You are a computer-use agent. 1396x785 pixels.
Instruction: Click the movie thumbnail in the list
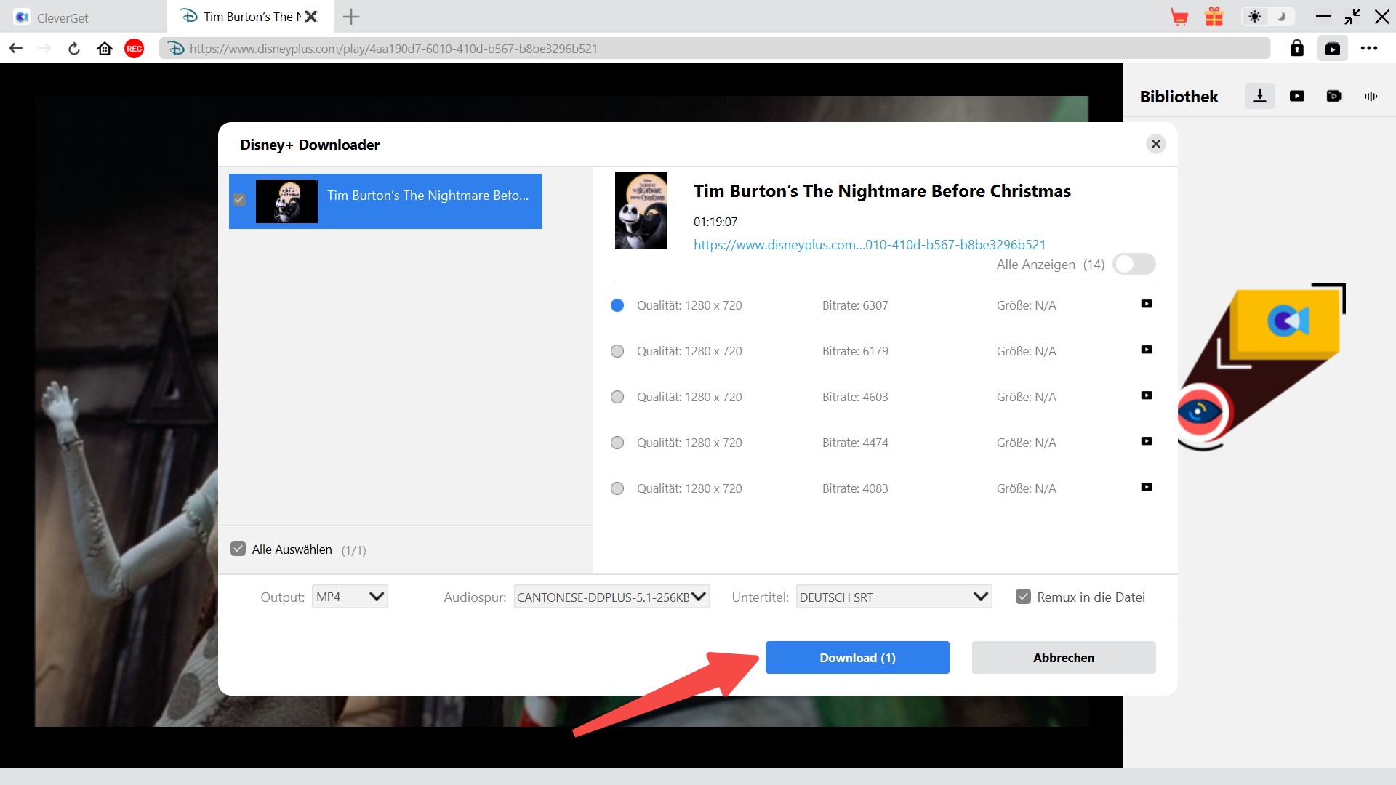click(x=286, y=201)
